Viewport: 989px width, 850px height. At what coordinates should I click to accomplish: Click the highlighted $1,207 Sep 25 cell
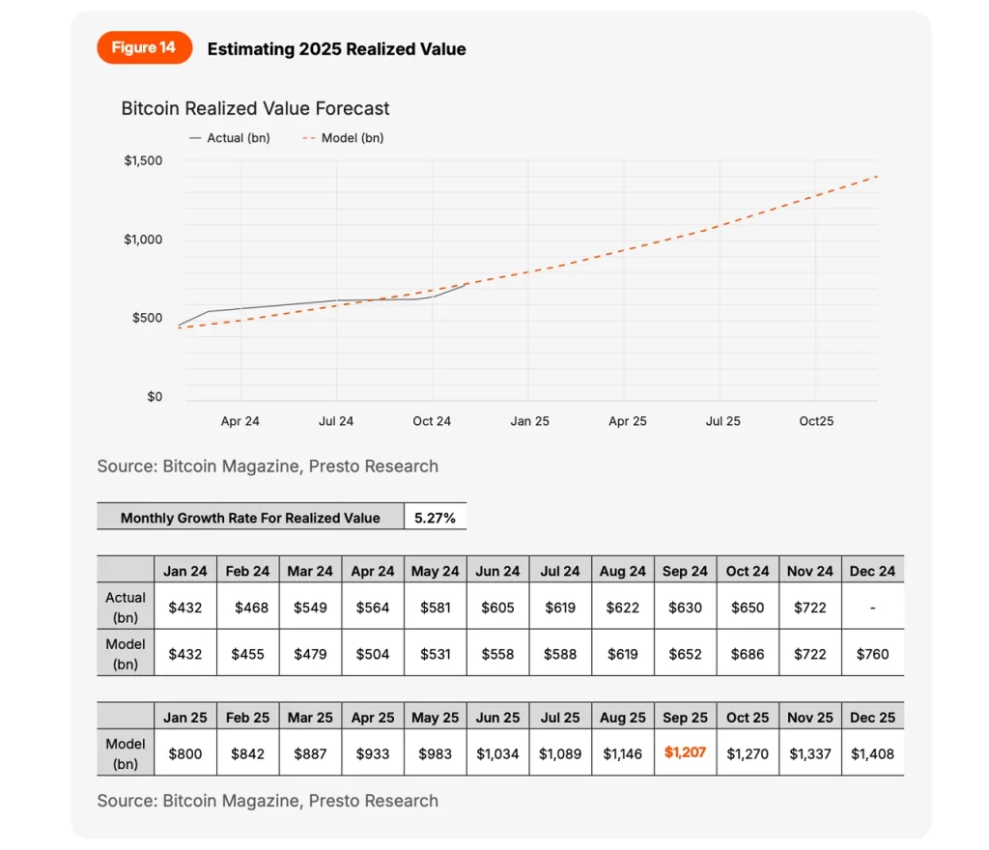coord(685,752)
